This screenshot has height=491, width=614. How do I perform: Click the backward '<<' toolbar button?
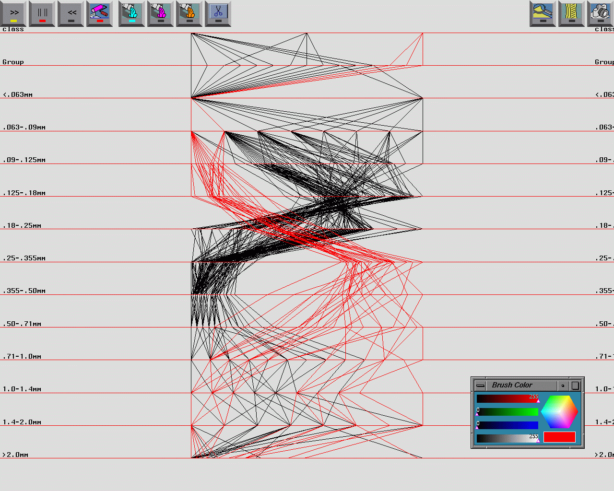71,13
